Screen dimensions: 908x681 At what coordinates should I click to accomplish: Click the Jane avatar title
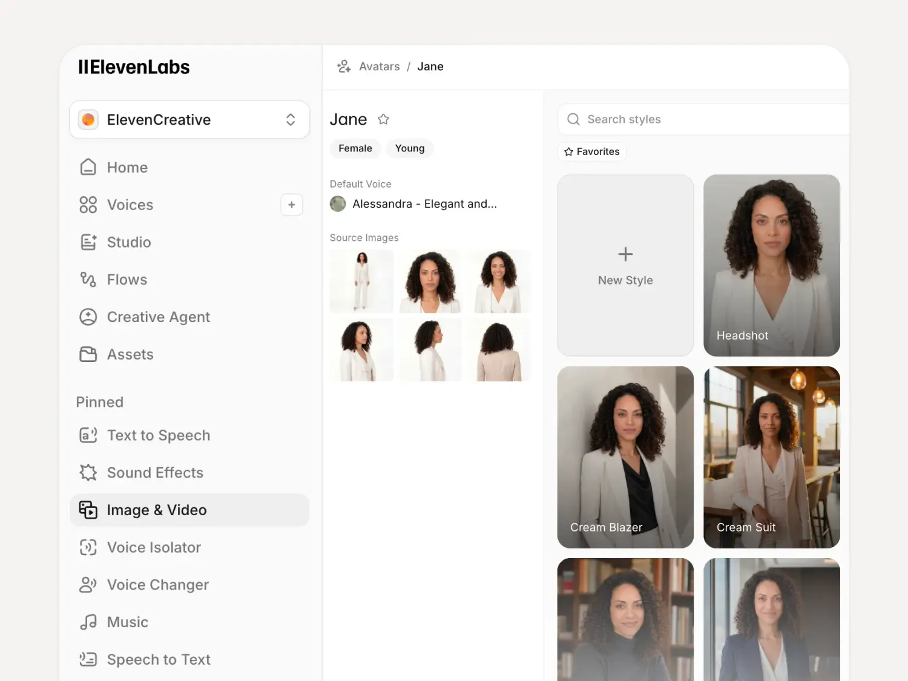(349, 119)
